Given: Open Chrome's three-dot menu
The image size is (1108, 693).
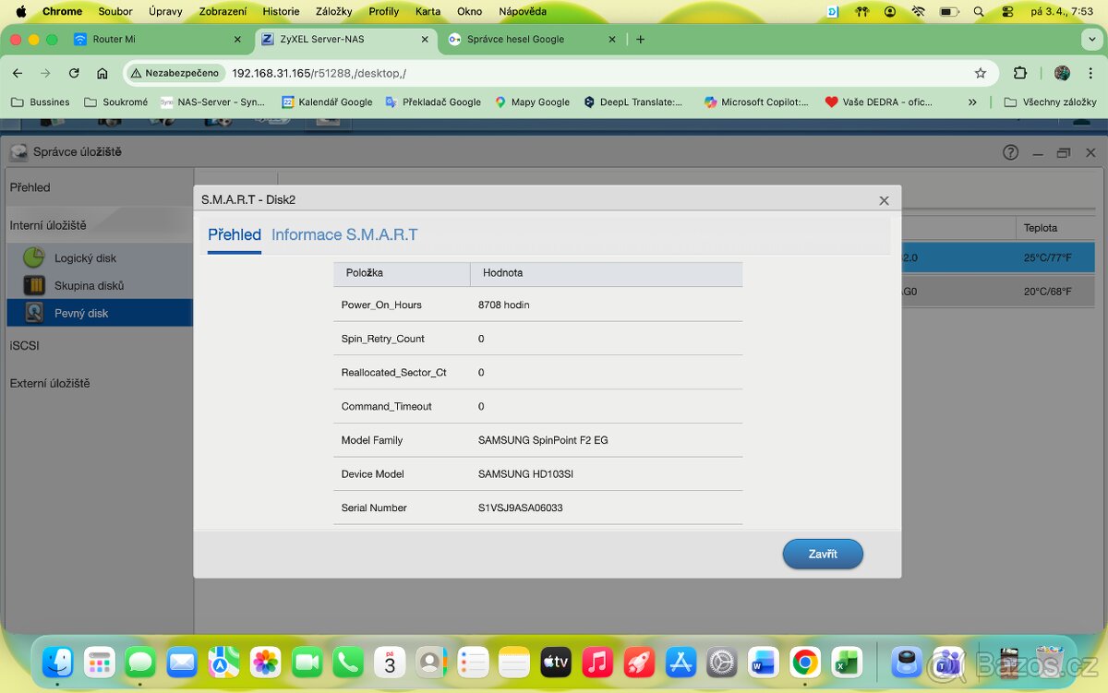Looking at the screenshot, I should point(1090,73).
